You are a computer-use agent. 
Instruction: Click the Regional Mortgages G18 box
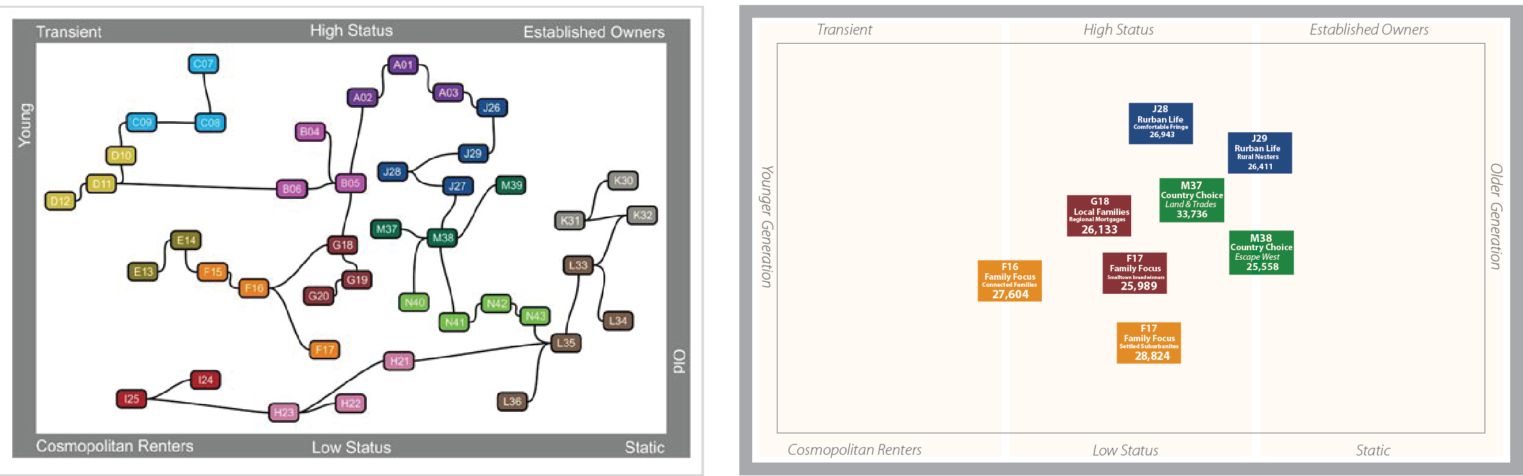1099,216
